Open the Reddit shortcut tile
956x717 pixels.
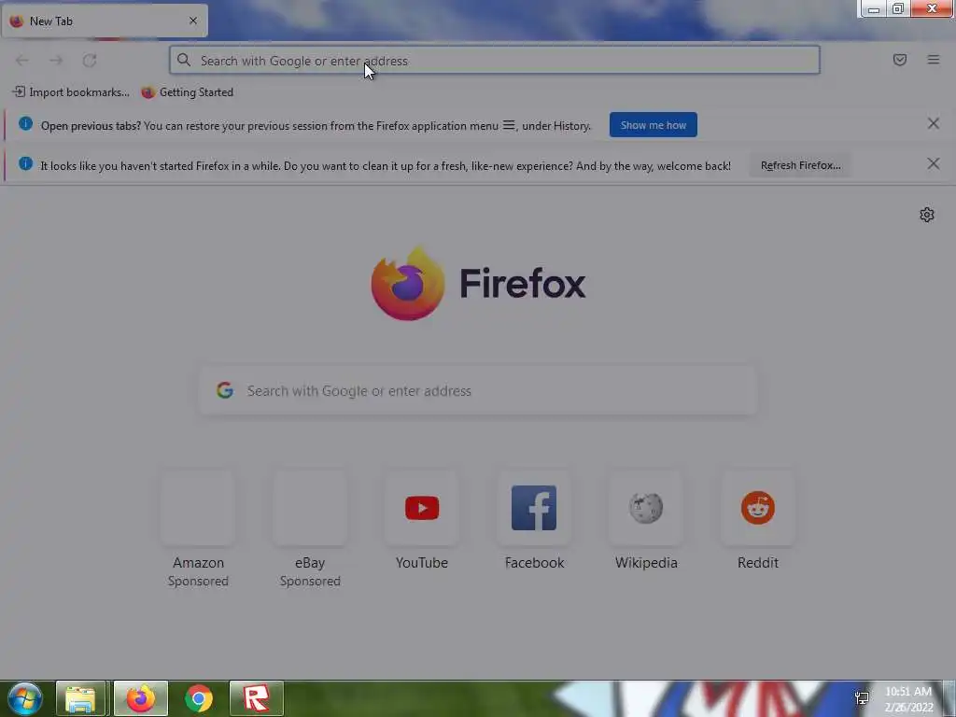coord(758,508)
